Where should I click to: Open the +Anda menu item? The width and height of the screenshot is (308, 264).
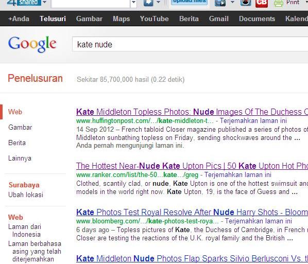(19, 19)
